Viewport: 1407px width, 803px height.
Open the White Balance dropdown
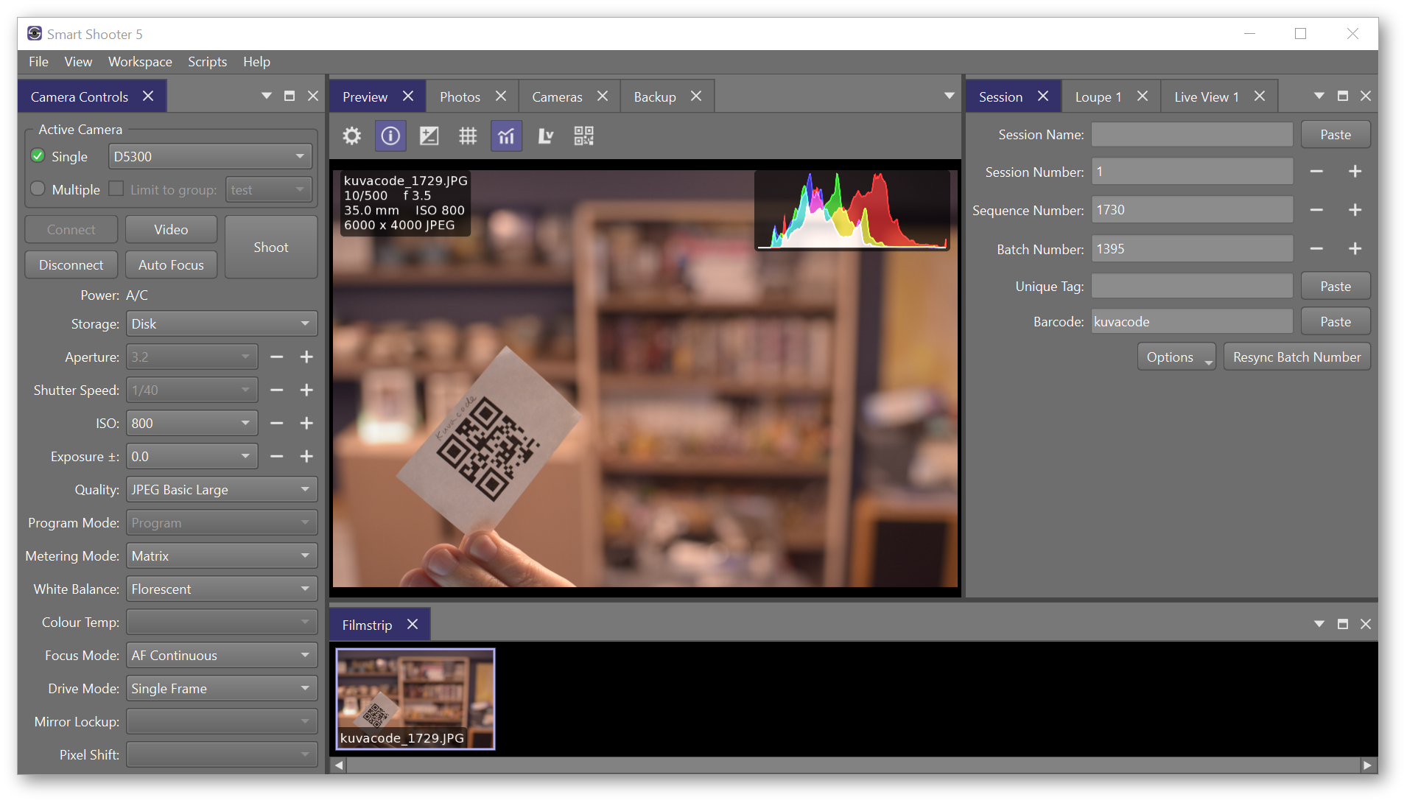(220, 589)
